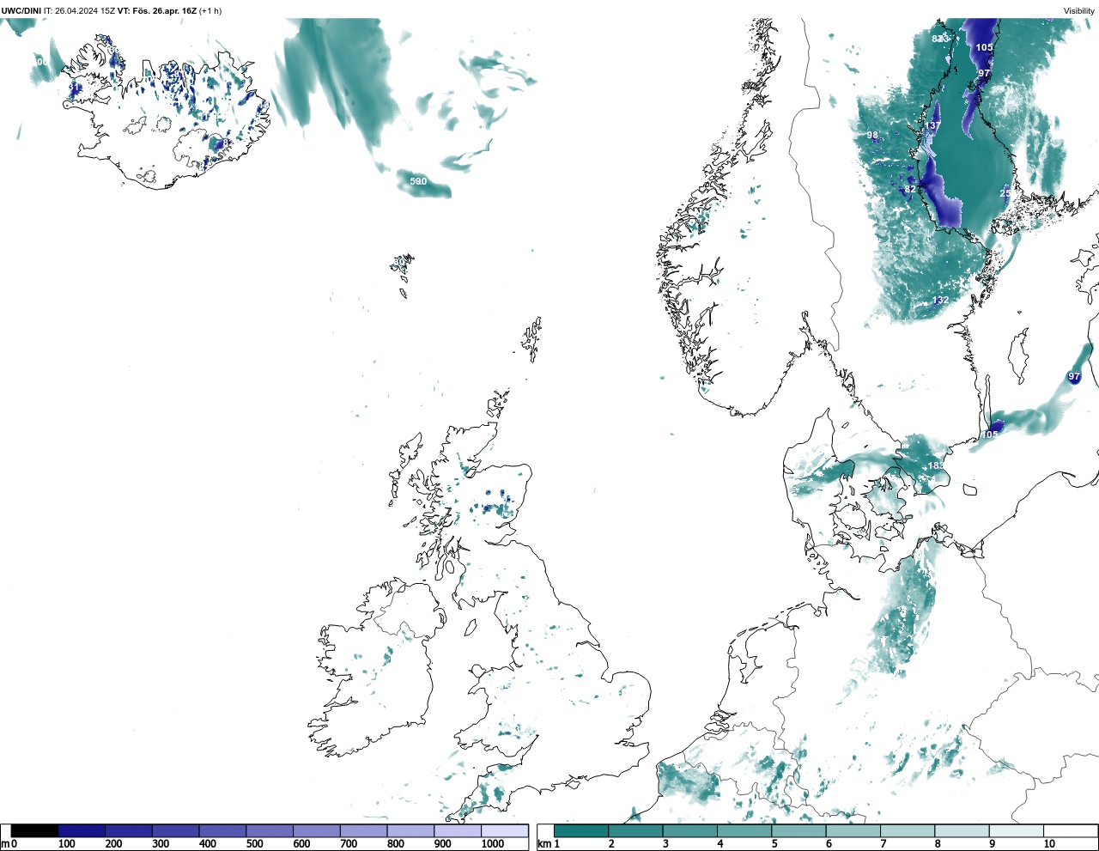The width and height of the screenshot is (1099, 851).
Task: Click the 4–5 km legend color block
Action: pos(744,830)
